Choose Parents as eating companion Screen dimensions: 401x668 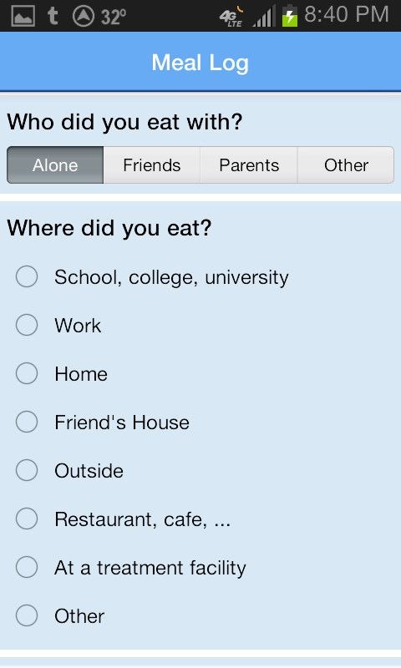[x=249, y=165]
